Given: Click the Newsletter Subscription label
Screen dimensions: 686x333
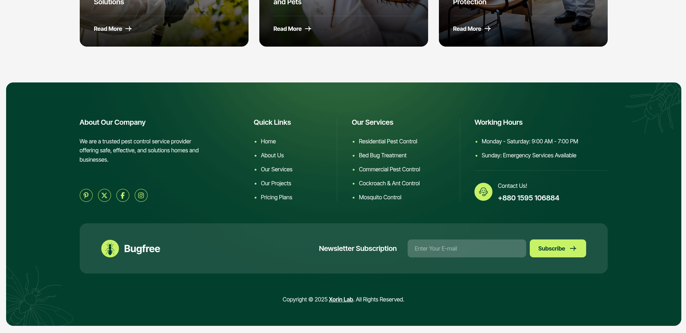Looking at the screenshot, I should [x=358, y=248].
